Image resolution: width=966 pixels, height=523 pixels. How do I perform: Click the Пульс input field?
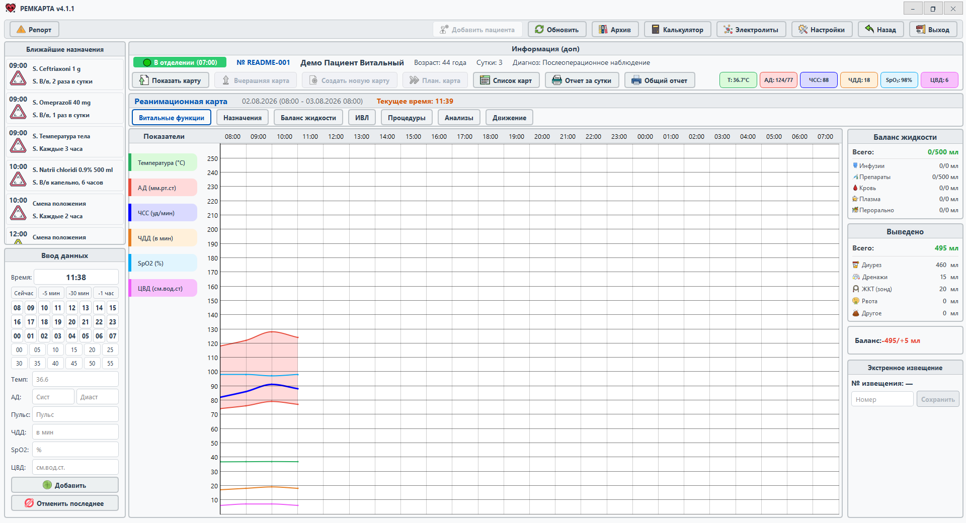(x=75, y=414)
